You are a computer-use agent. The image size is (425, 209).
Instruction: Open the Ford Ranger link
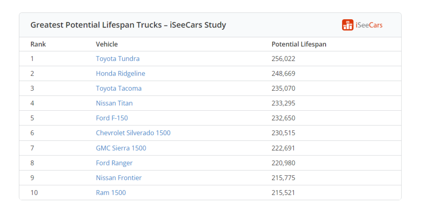[x=114, y=163]
